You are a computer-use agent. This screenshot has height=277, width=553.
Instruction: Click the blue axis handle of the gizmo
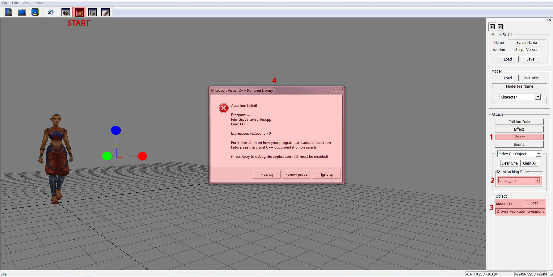116,130
